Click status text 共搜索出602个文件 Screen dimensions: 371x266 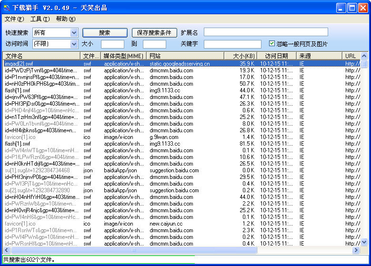click(29, 260)
